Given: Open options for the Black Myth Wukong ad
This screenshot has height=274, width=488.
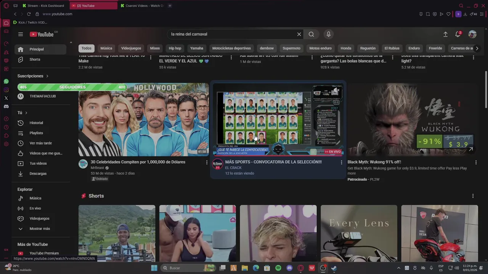Looking at the screenshot, I should click(x=476, y=162).
